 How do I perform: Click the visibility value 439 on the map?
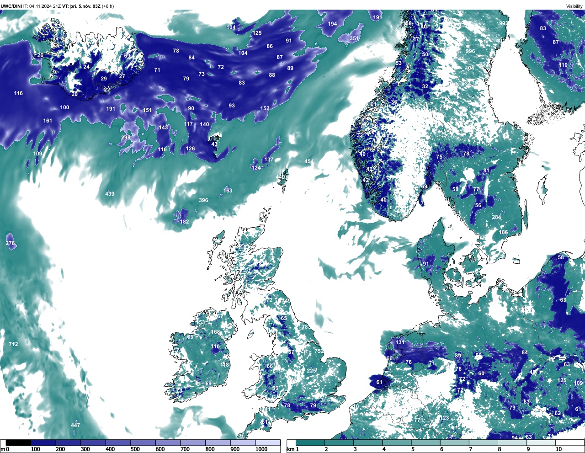(110, 194)
